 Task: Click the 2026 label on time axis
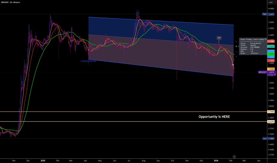pyautogui.click(x=216, y=160)
